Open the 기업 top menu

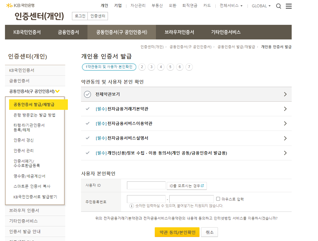click(118, 6)
